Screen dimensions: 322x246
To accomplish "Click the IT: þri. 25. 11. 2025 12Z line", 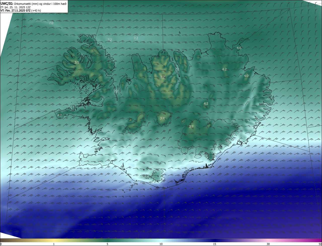I will (x=15, y=7).
